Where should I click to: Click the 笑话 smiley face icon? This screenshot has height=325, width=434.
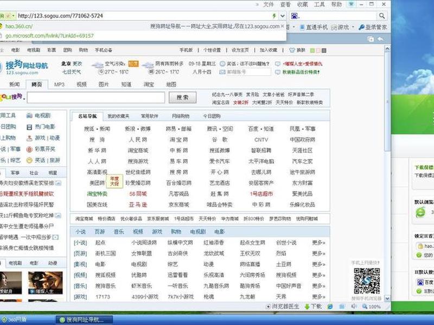29,160
